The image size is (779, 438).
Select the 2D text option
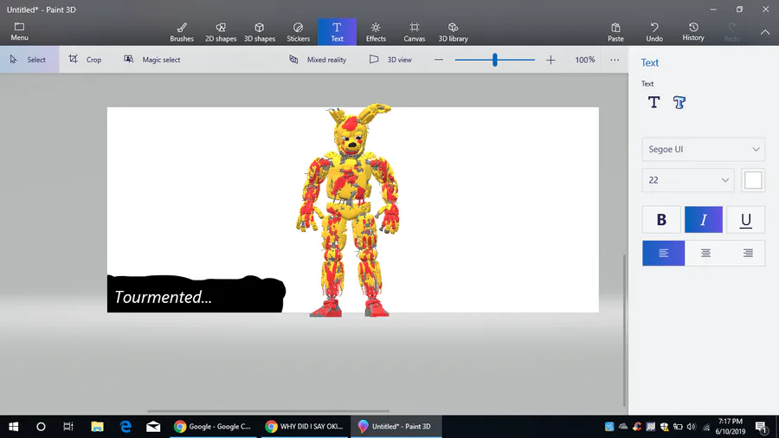pyautogui.click(x=653, y=102)
